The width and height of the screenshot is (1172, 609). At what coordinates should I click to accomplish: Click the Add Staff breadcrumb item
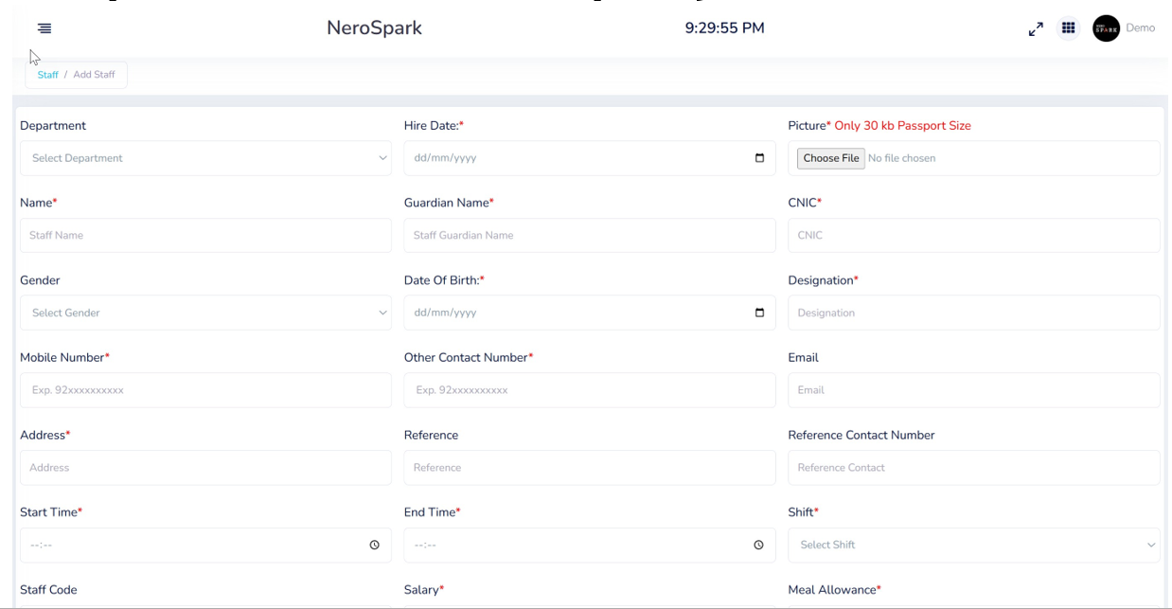point(94,75)
